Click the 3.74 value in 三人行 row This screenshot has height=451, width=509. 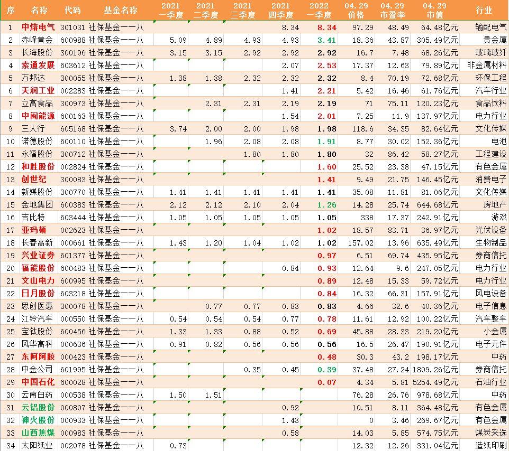pyautogui.click(x=178, y=129)
